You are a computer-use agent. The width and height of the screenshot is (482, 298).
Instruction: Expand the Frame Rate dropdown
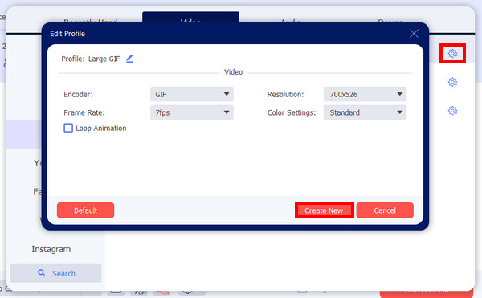(x=192, y=112)
